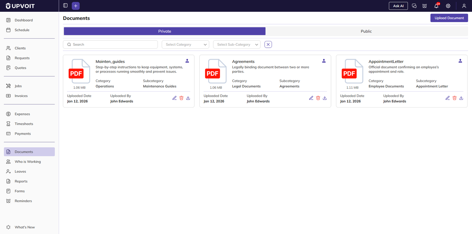Open Payments in the sidebar
472x234 pixels.
point(29,134)
